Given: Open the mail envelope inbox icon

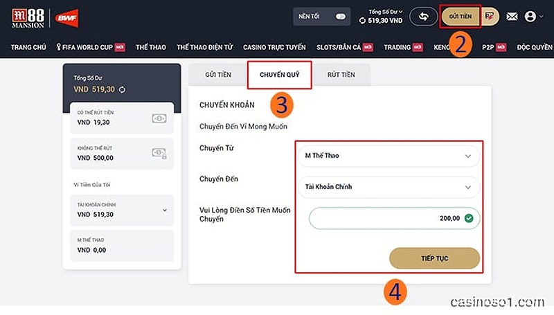Looking at the screenshot, I should [x=512, y=17].
